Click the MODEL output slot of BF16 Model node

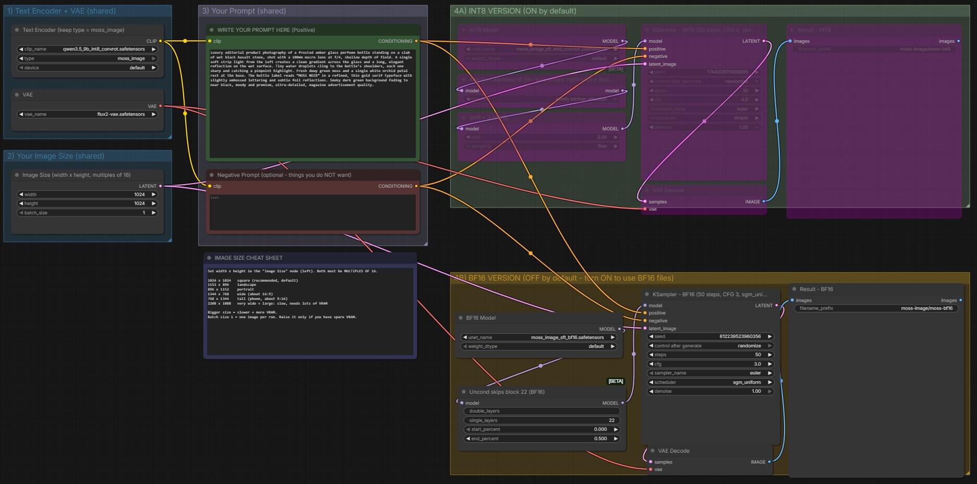[x=620, y=329]
